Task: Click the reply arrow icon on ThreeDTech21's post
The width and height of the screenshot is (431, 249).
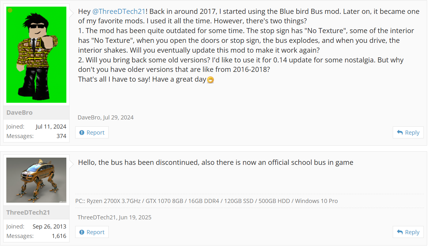Action: click(x=400, y=232)
